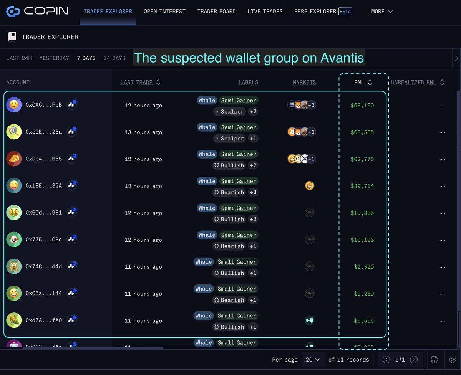The height and width of the screenshot is (375, 461).
Task: Select the Last 24H time range
Action: coord(19,58)
